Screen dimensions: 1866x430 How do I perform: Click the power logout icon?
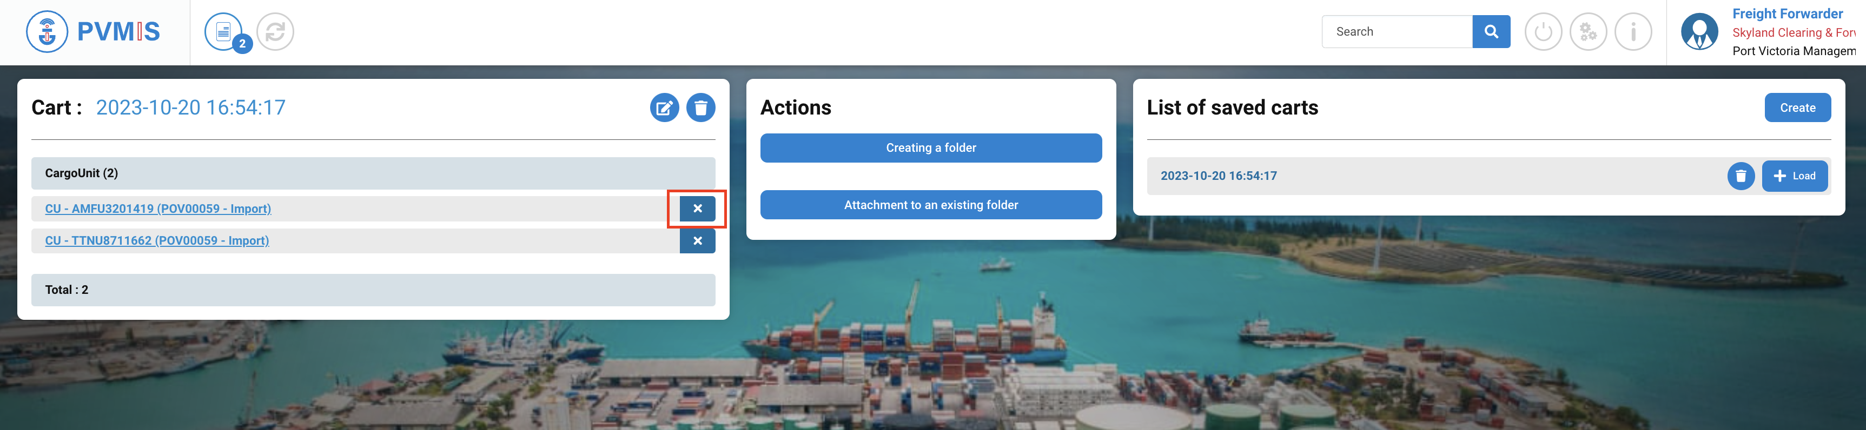(1543, 32)
